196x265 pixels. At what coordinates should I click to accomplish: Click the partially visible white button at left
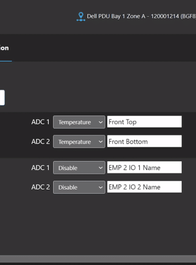pos(2,97)
